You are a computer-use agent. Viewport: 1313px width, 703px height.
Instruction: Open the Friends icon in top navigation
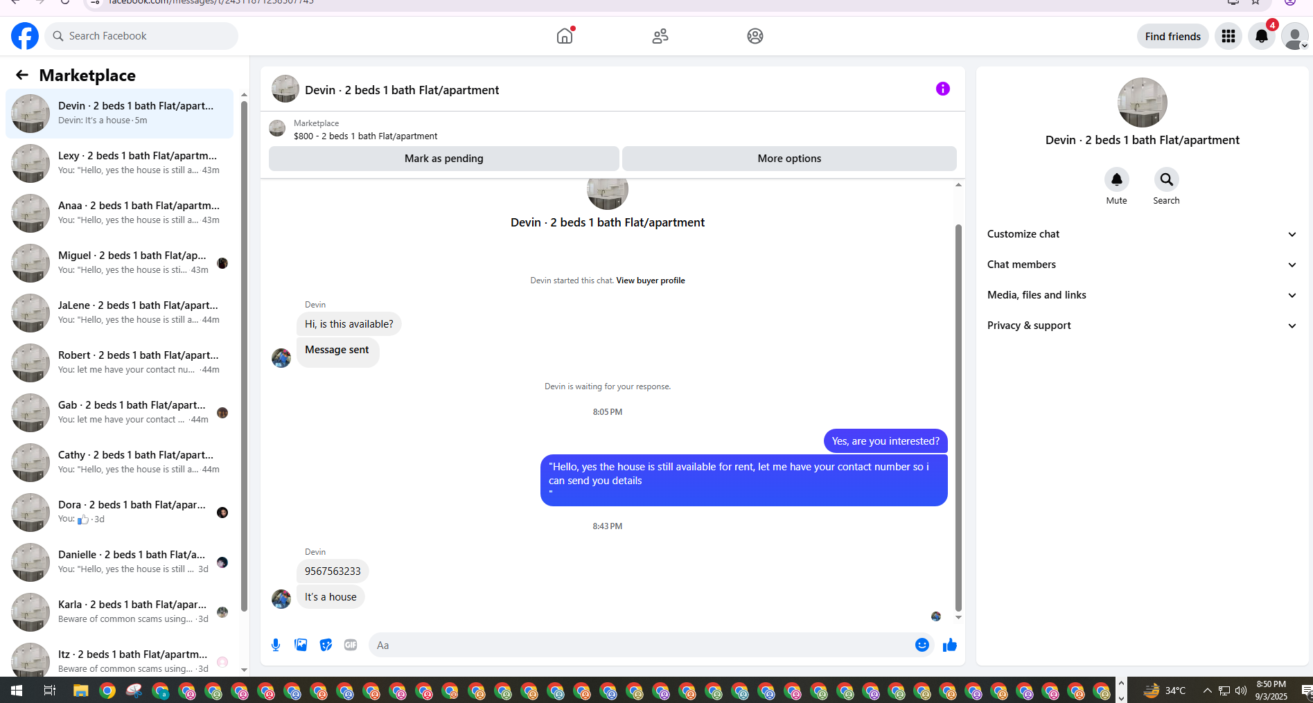coord(660,36)
